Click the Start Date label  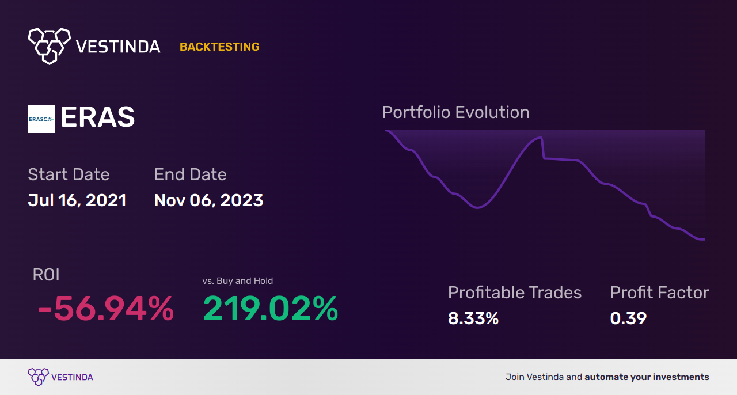(69, 174)
